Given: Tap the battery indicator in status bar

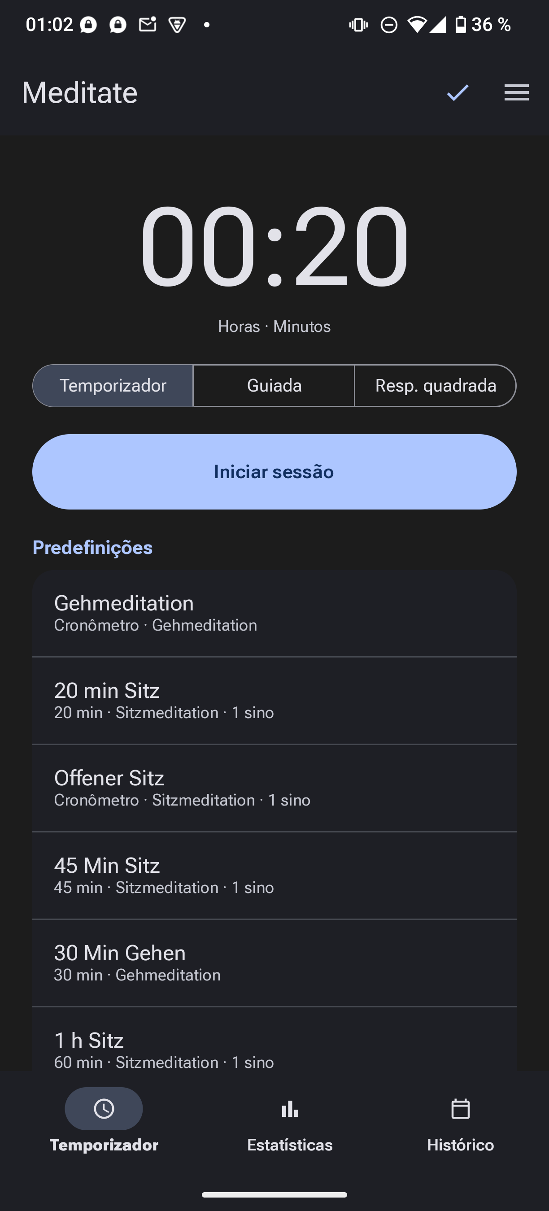Looking at the screenshot, I should pyautogui.click(x=461, y=25).
